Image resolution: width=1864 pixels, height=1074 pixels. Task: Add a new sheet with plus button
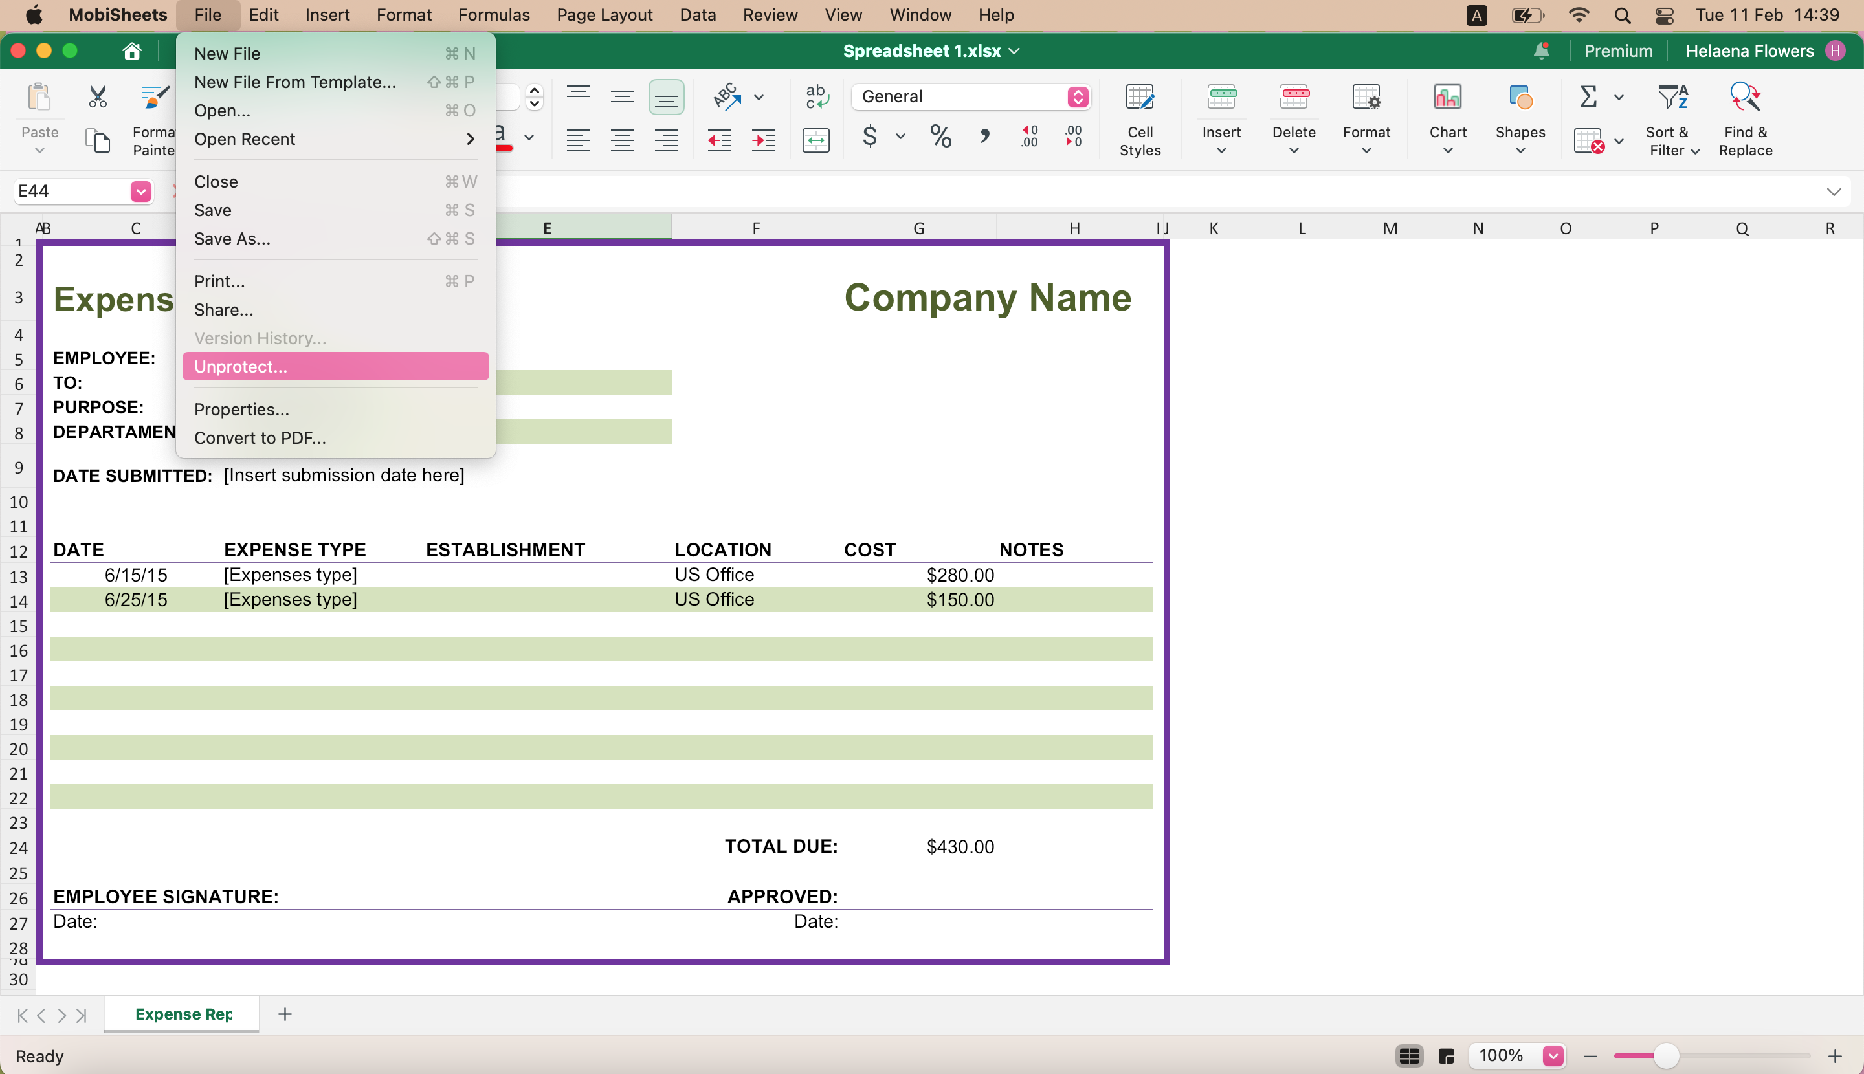[x=284, y=1014]
